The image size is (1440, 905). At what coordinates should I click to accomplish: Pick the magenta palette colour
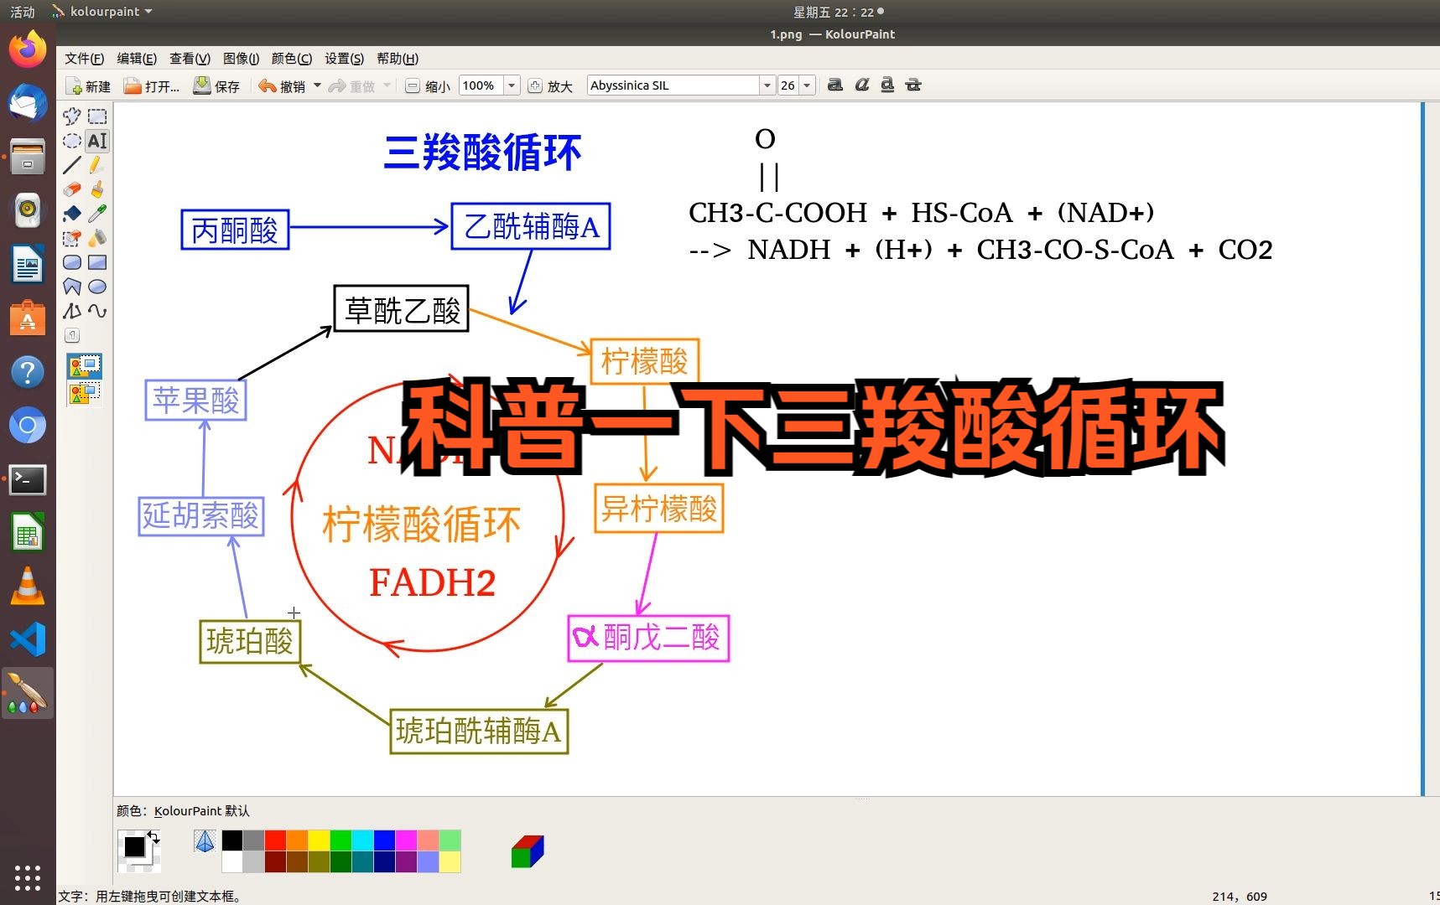pos(406,840)
